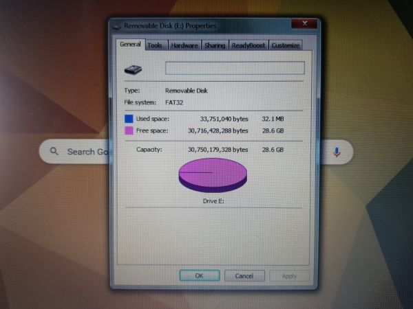This screenshot has width=413, height=309.
Task: Click the magenta Free space swatch
Action: (129, 130)
